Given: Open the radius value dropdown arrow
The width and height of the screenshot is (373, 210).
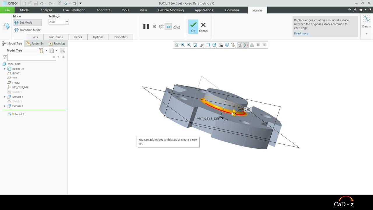Looking at the screenshot, I should click(x=67, y=22).
